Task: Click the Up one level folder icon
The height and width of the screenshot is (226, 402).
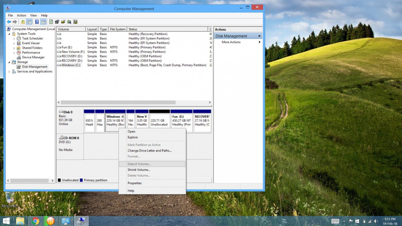Action: click(23, 22)
